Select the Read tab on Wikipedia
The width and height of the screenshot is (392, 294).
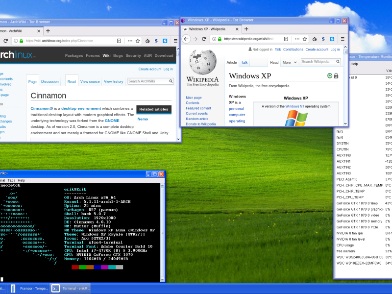coord(274,62)
